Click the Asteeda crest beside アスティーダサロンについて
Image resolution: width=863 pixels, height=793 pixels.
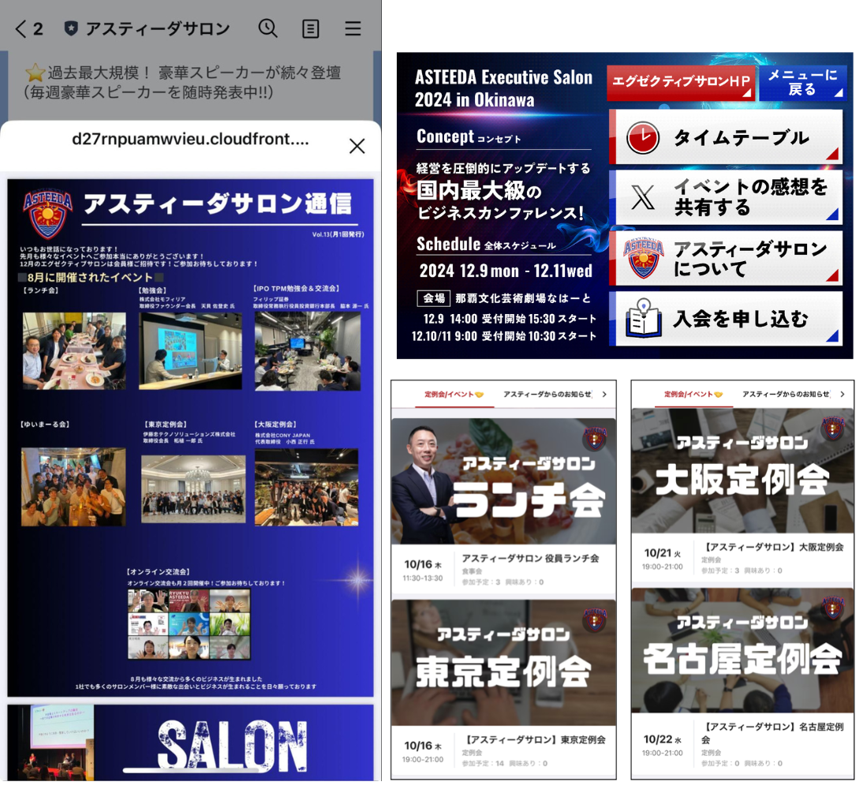[643, 259]
